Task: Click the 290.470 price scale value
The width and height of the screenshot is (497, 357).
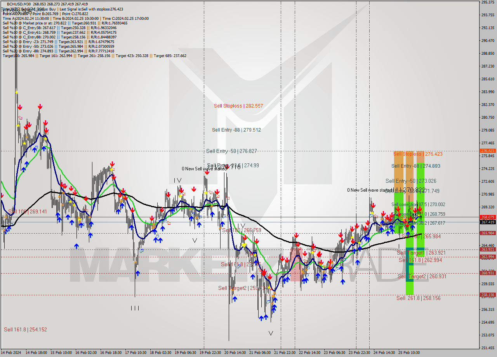Action: click(x=488, y=41)
